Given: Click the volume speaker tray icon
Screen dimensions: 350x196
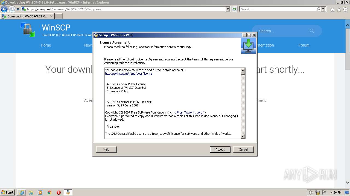Looking at the screenshot, I should pyautogui.click(x=311, y=192).
